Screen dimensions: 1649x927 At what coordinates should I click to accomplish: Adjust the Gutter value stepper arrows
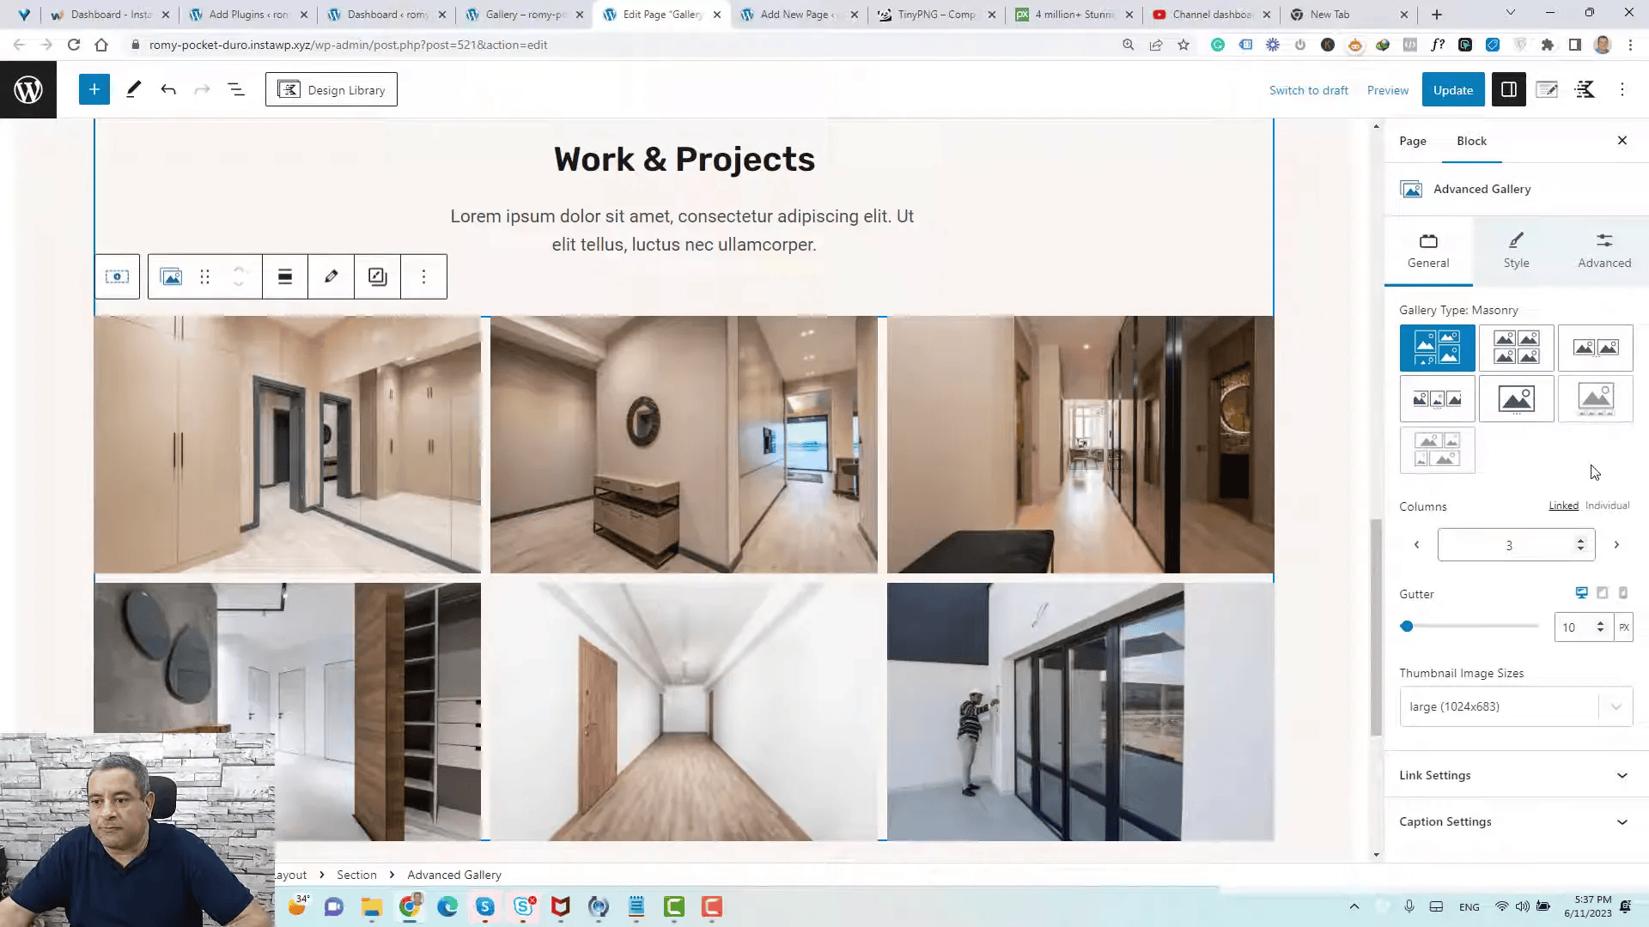(1600, 627)
